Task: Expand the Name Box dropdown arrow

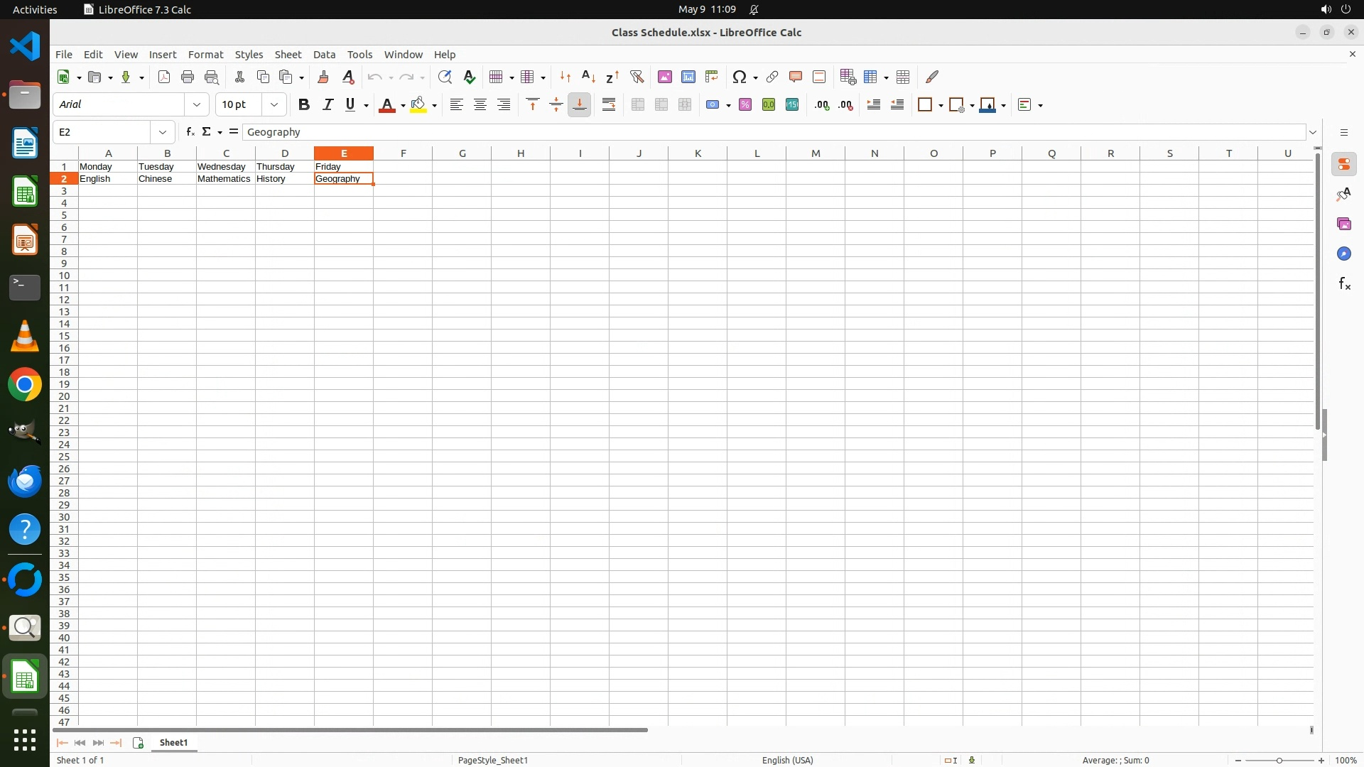Action: click(x=163, y=132)
